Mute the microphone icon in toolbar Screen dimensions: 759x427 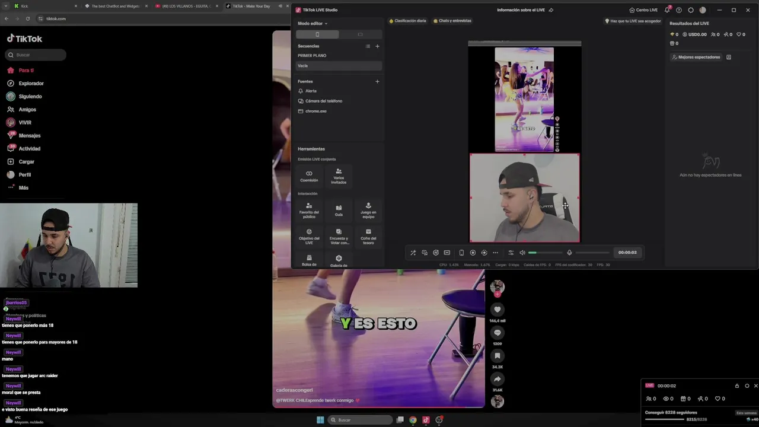(x=569, y=253)
